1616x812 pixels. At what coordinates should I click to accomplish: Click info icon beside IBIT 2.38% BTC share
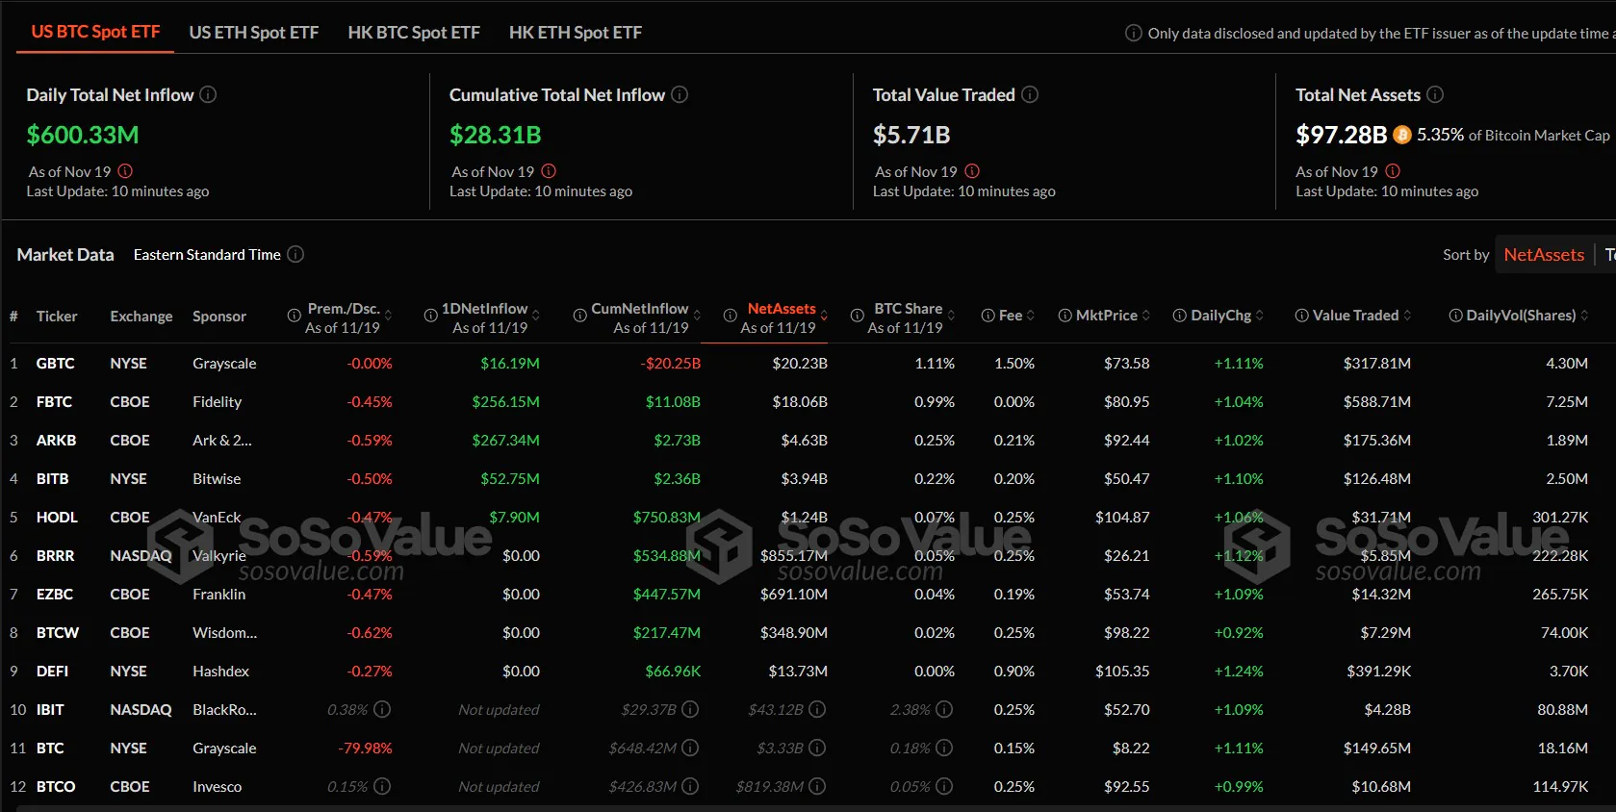pyautogui.click(x=944, y=709)
